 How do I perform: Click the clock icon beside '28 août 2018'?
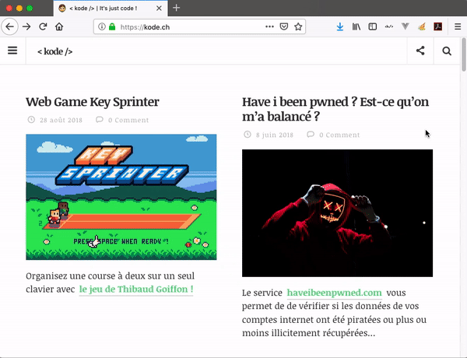click(x=31, y=120)
